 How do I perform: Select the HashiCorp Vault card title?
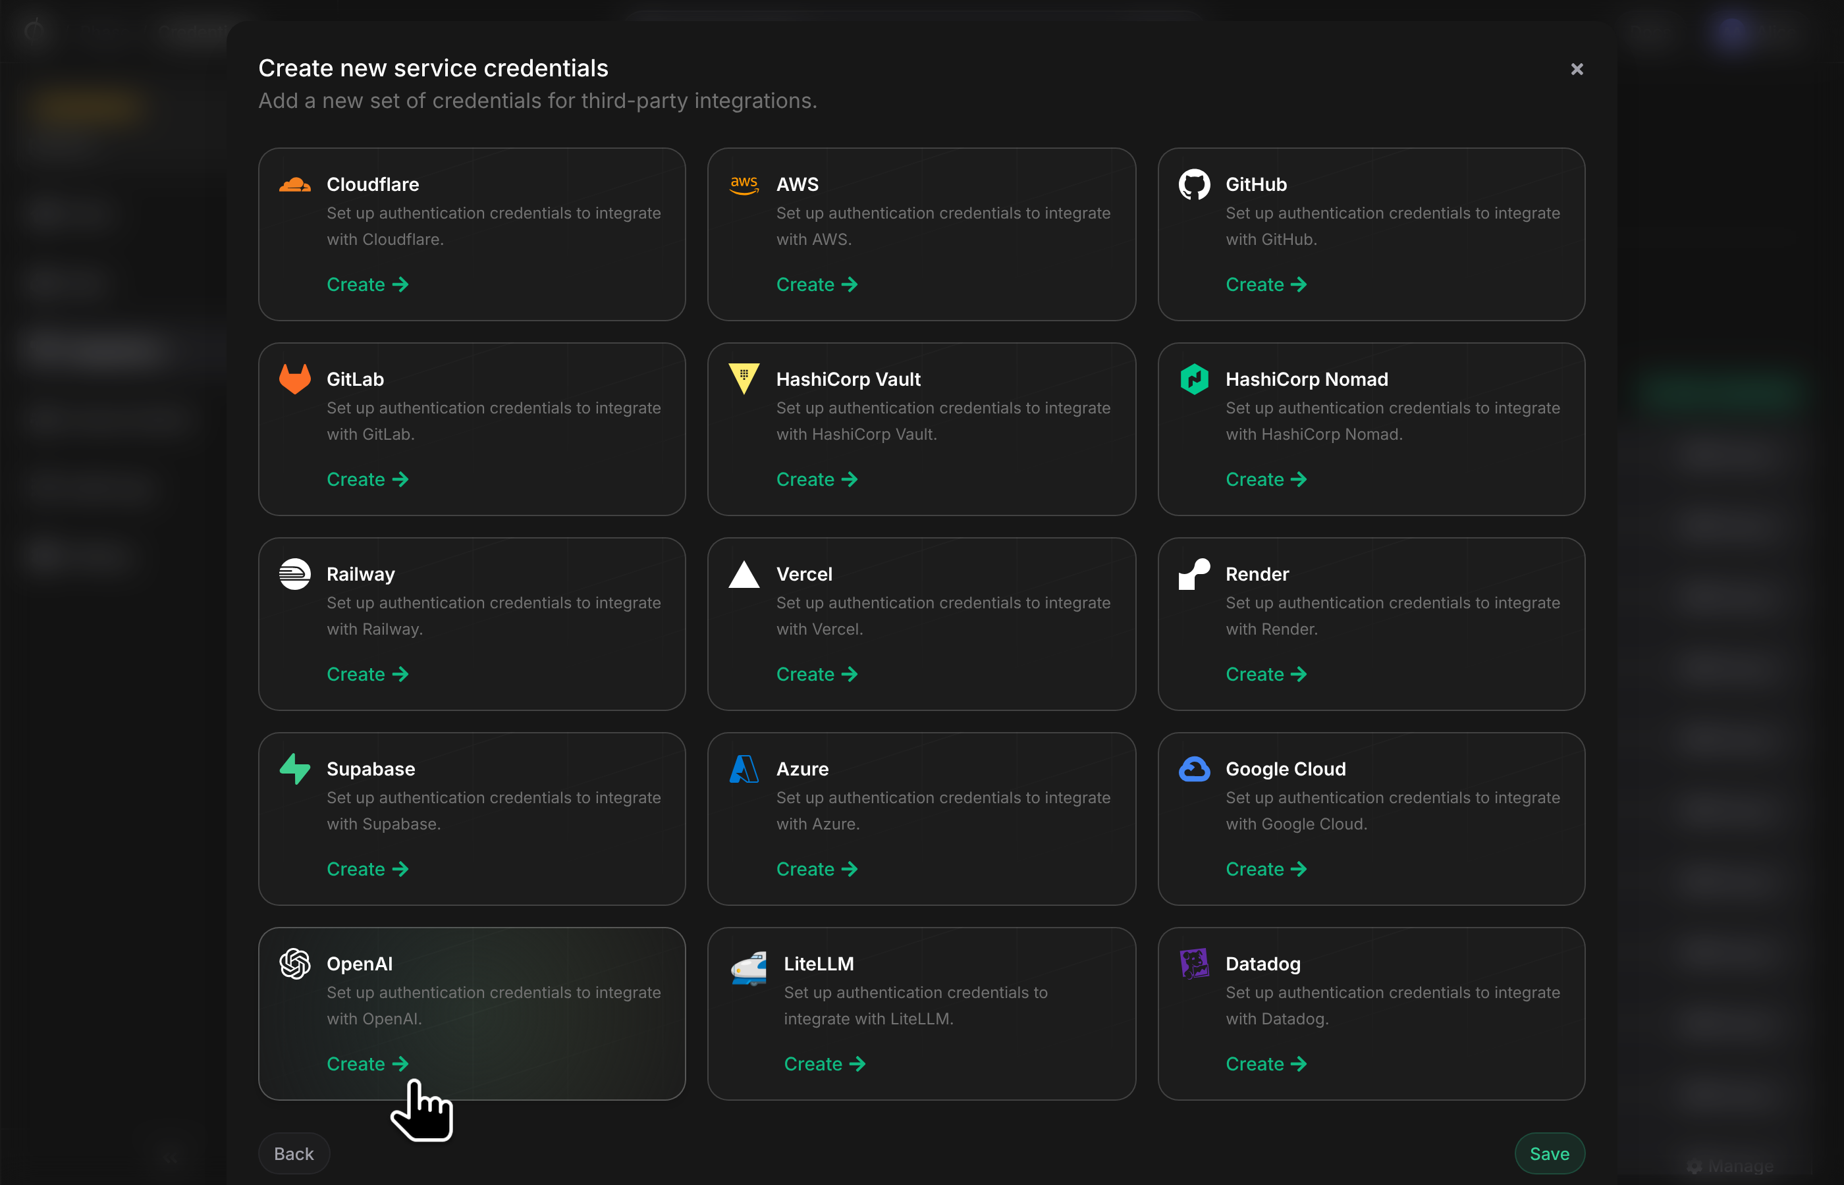point(848,379)
